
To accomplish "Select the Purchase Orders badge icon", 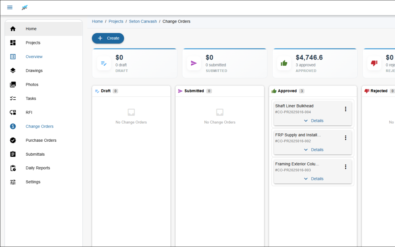I will tap(13, 140).
